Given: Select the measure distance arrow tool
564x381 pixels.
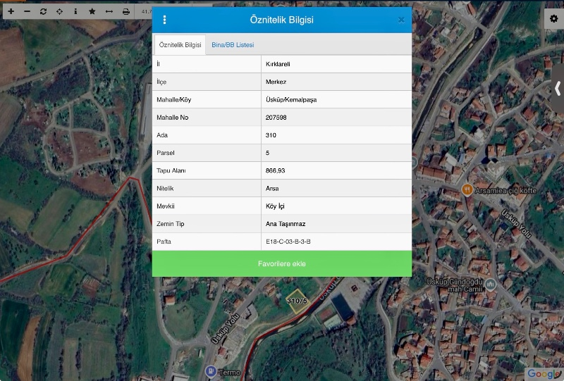Looking at the screenshot, I should [x=109, y=11].
